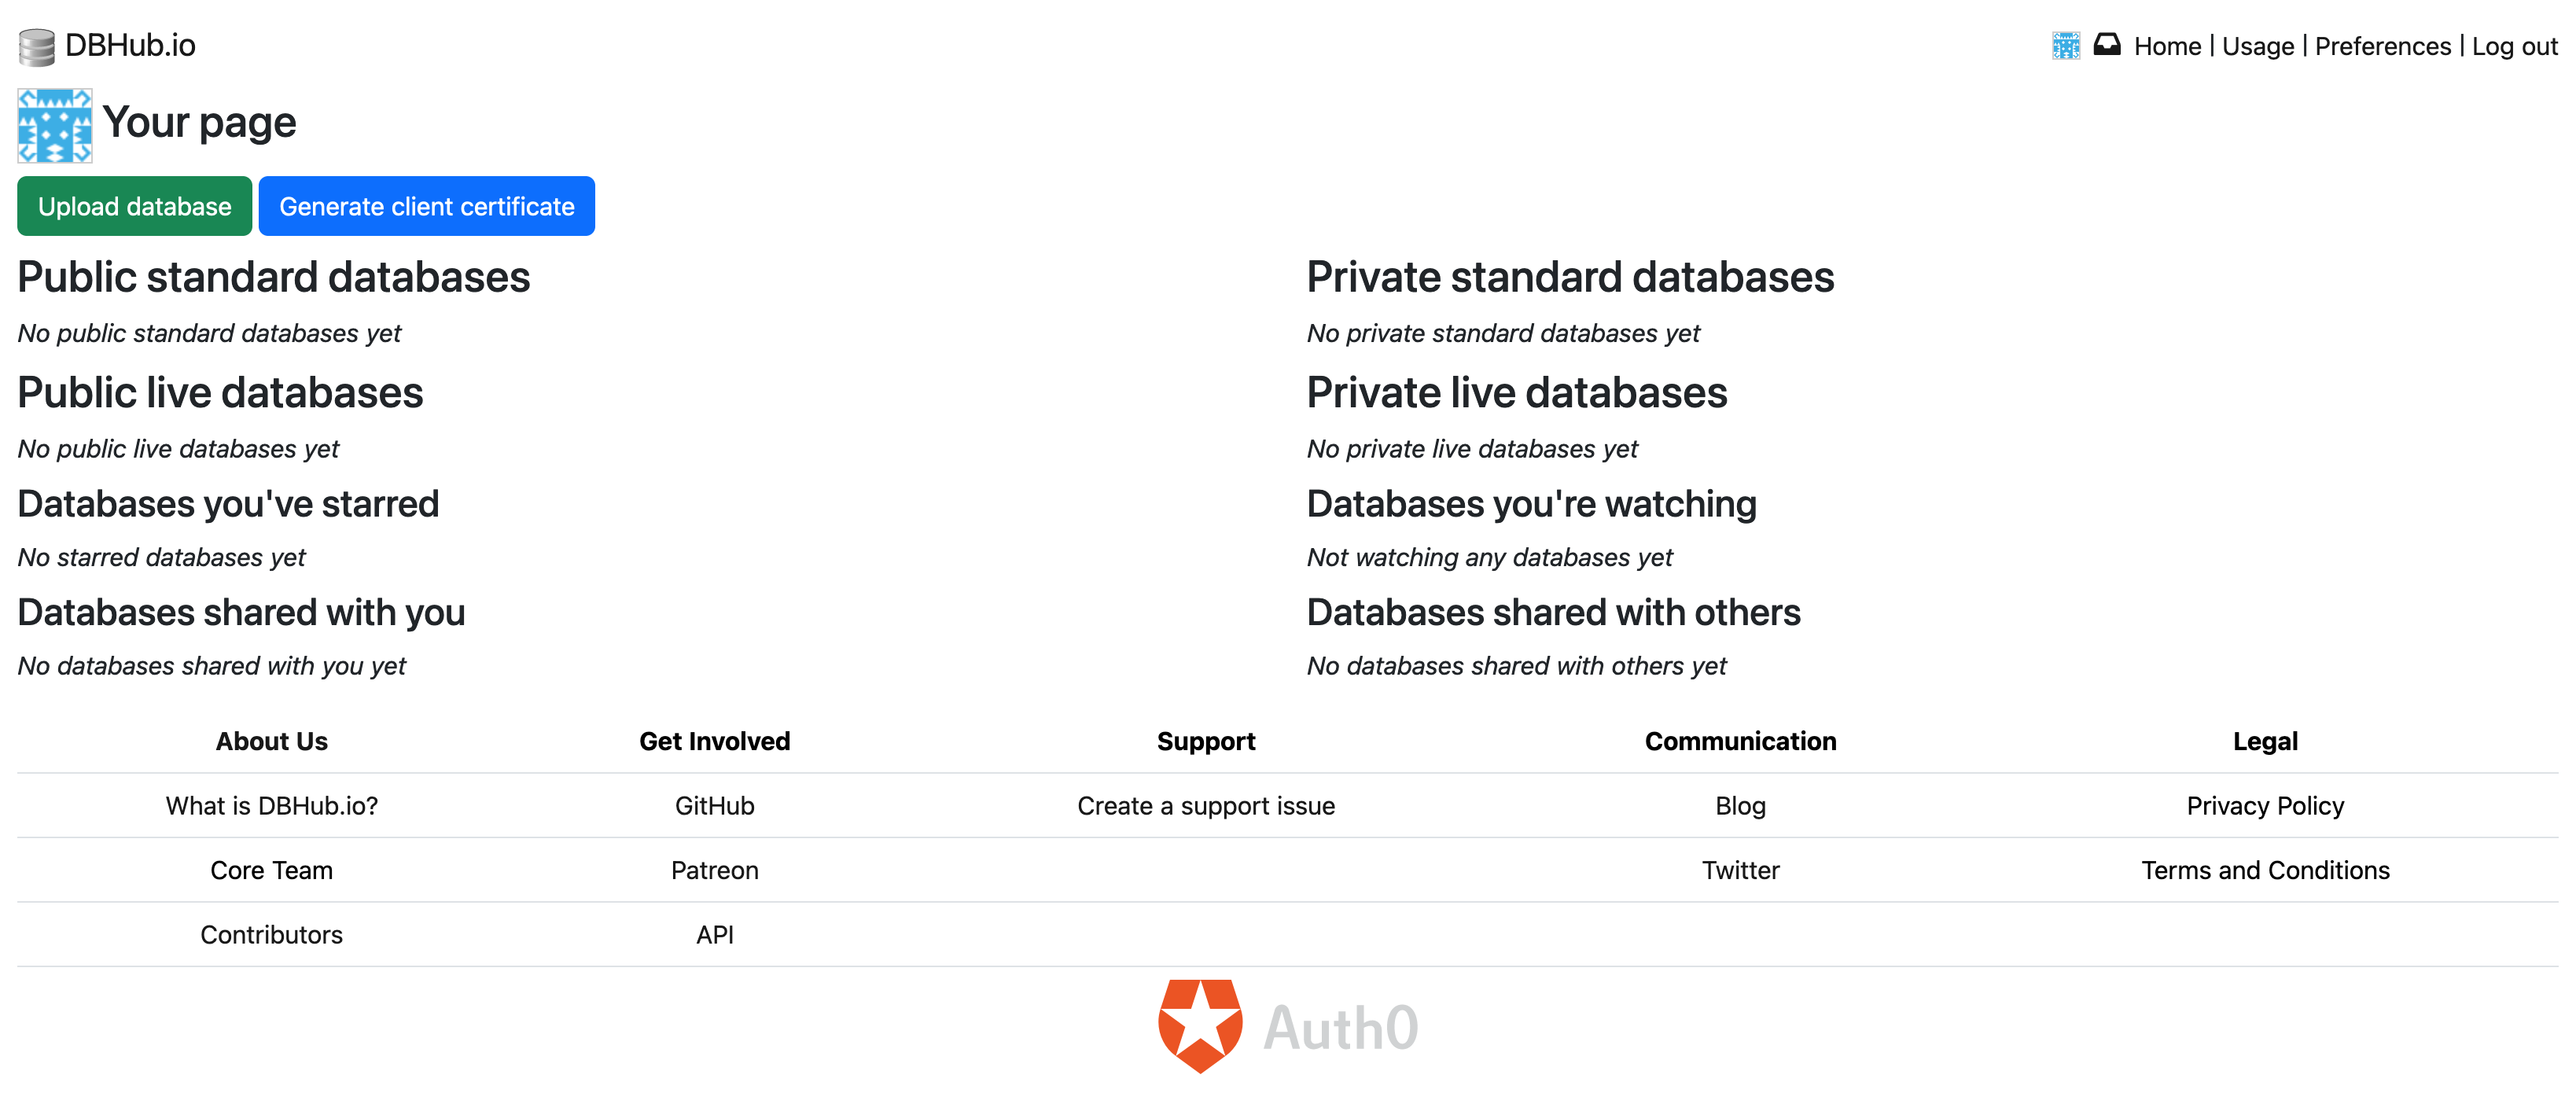Click the large profile avatar beside Your page
This screenshot has width=2576, height=1115.
click(x=55, y=125)
